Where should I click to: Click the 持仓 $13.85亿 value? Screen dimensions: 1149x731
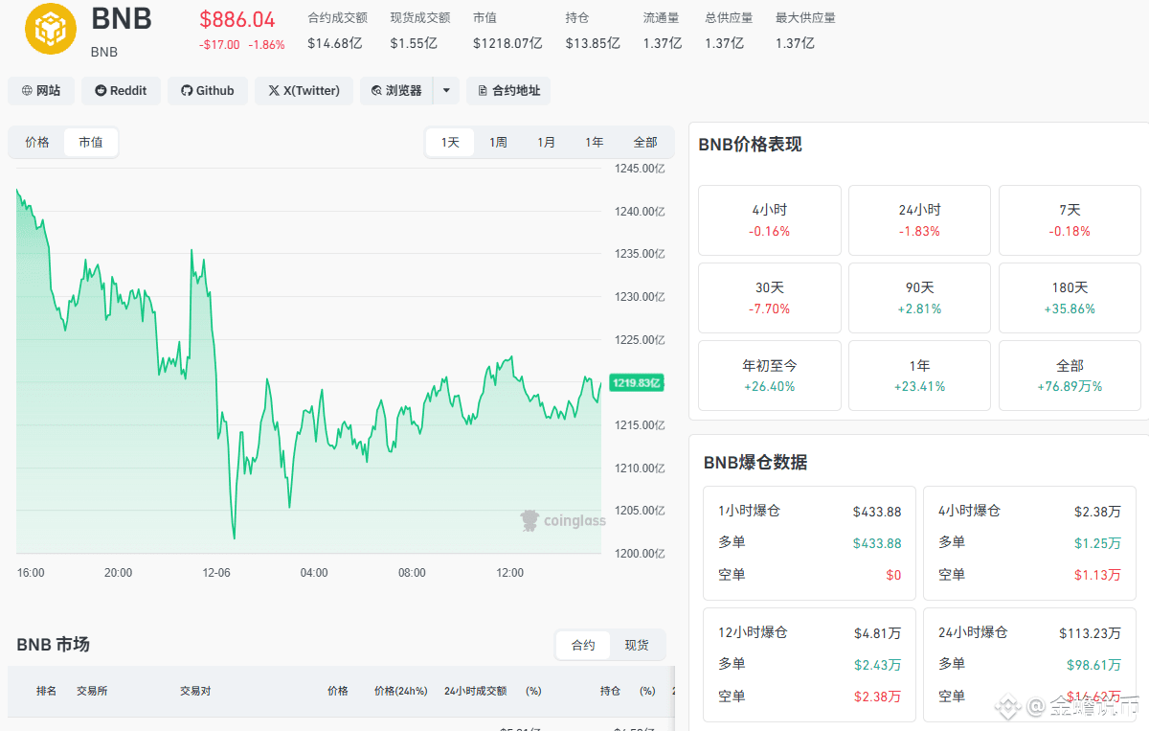tap(593, 43)
